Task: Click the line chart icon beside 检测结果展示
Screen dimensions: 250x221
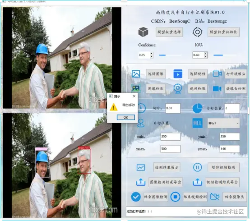Action: pyautogui.click(x=141, y=167)
